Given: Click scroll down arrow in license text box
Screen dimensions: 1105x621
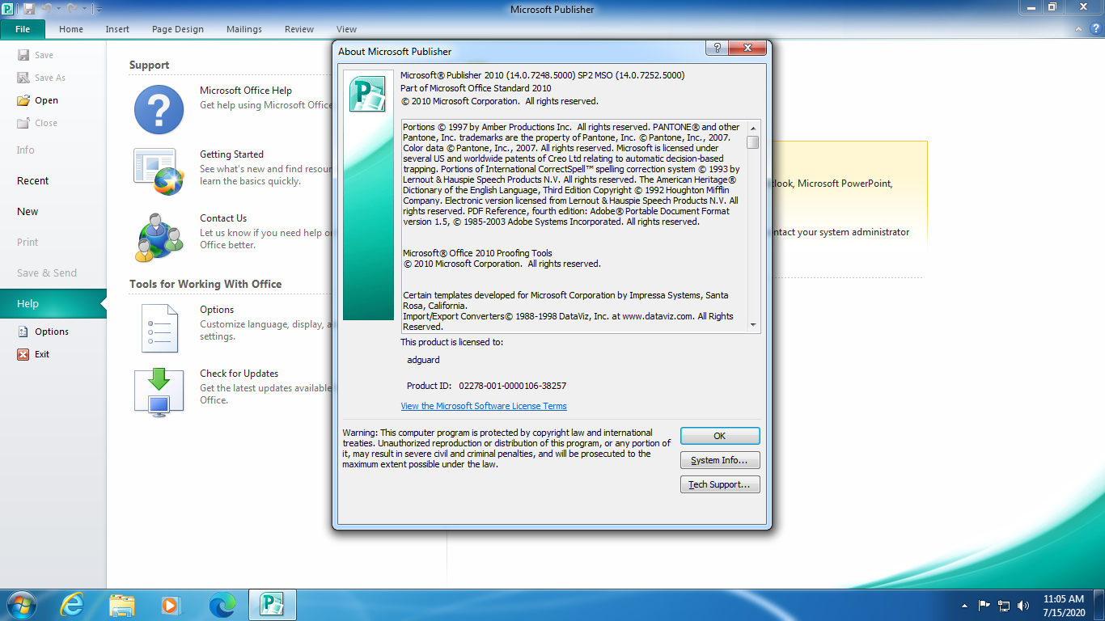Looking at the screenshot, I should click(x=753, y=325).
